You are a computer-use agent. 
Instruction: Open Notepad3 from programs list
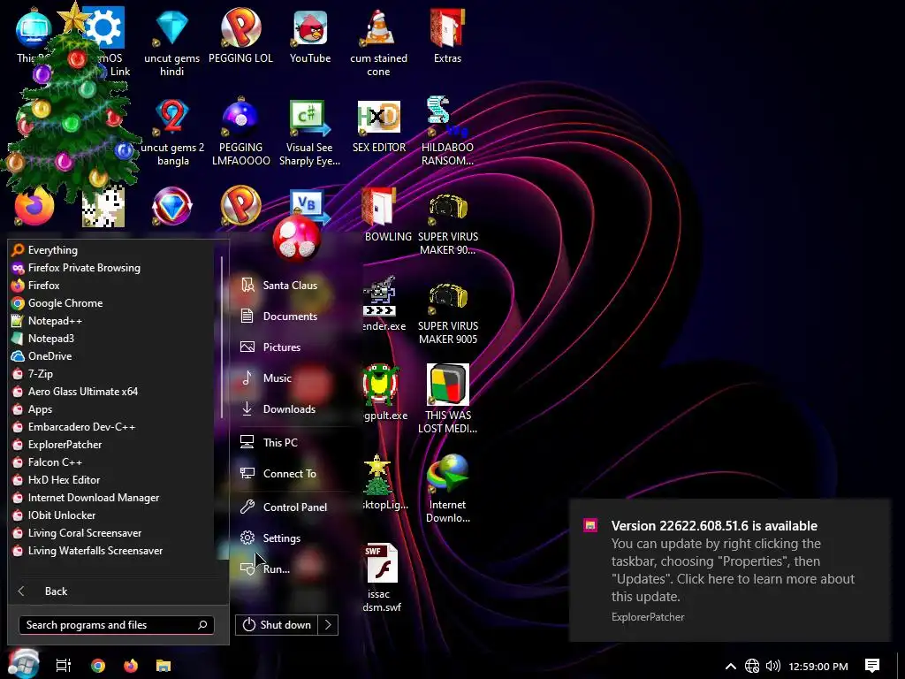[112, 339]
